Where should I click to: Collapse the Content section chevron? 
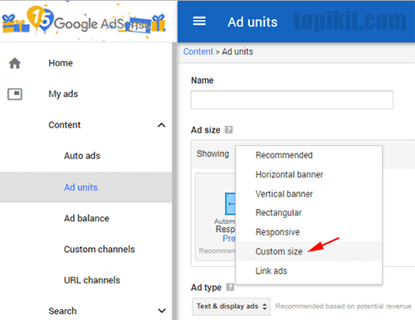(x=161, y=125)
